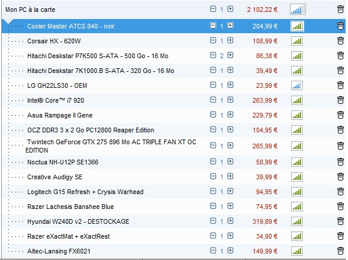Delete Hitachi Deskstar 7K1000.B 320 Go item
348x260 pixels.
pos(340,71)
